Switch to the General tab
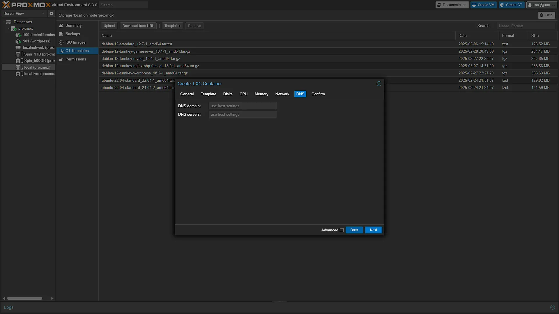This screenshot has width=559, height=314. tap(187, 94)
